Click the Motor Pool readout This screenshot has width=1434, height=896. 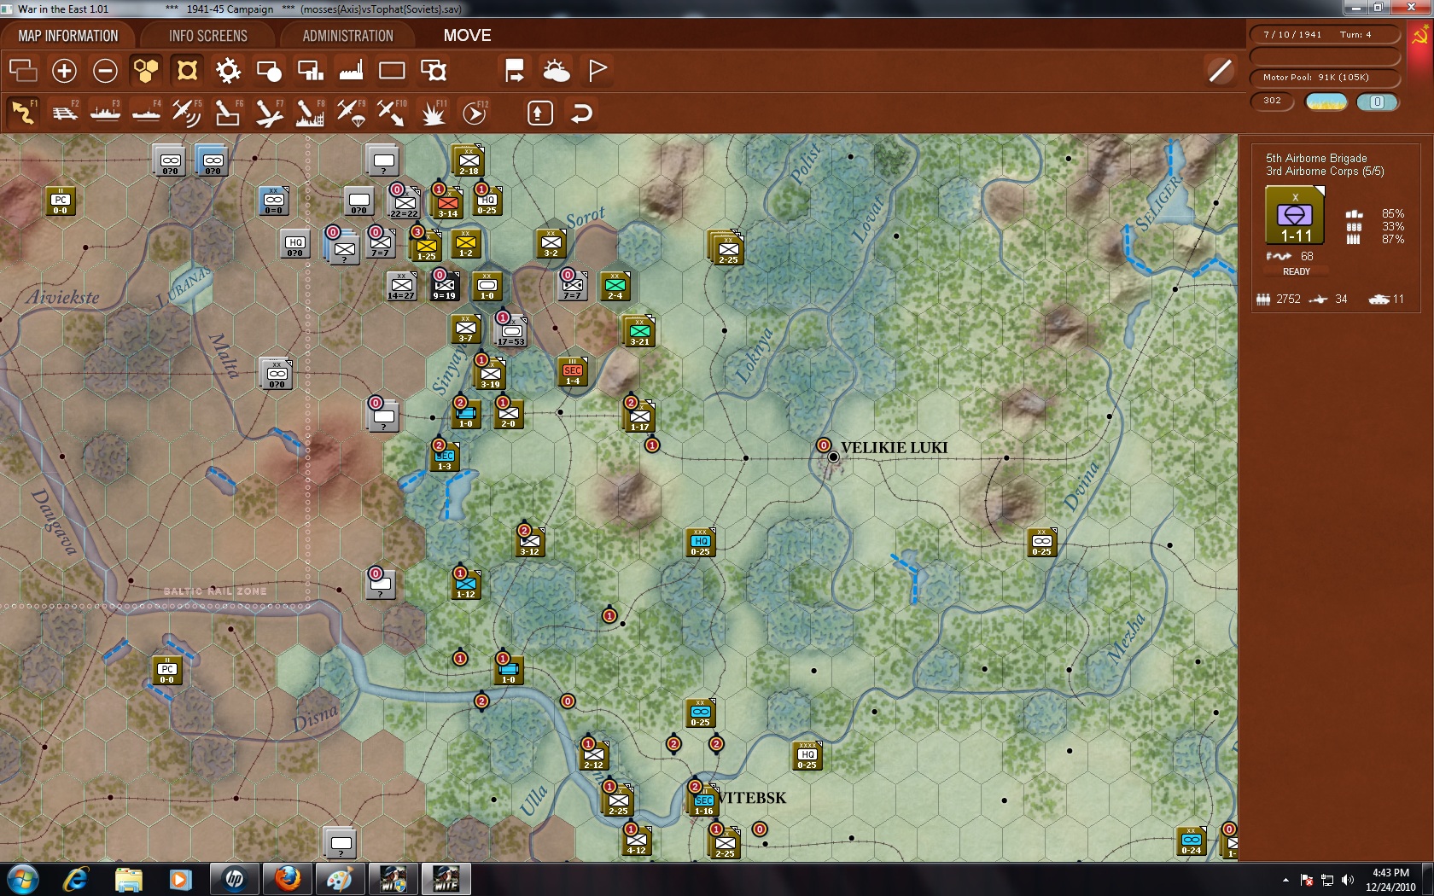tap(1325, 78)
